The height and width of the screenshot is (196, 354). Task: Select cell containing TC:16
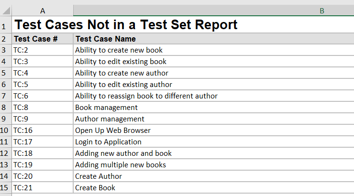[43, 131]
